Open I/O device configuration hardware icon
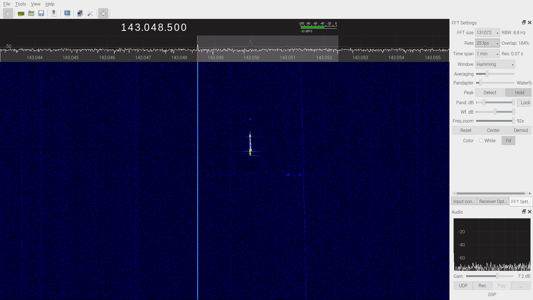The height and width of the screenshot is (300, 533). 21,13
